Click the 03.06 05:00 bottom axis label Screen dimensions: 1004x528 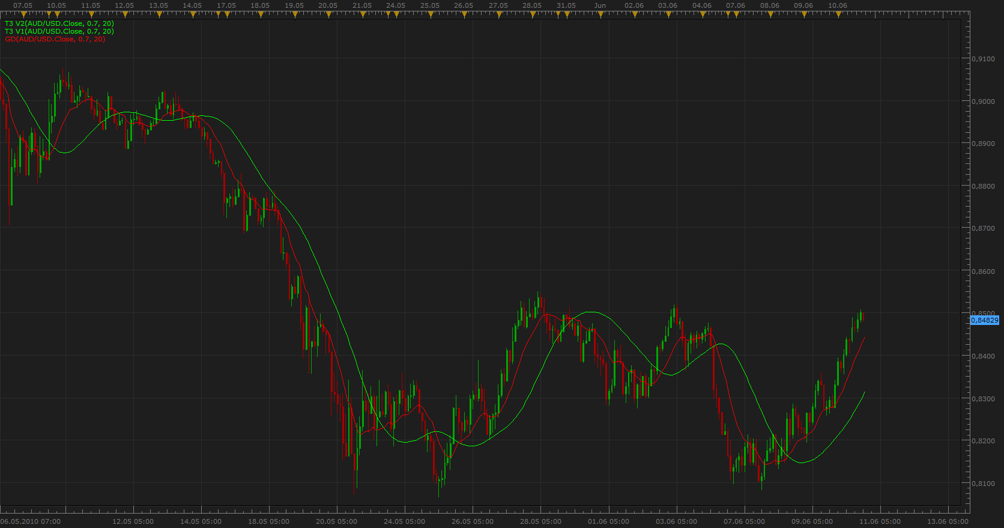[677, 521]
